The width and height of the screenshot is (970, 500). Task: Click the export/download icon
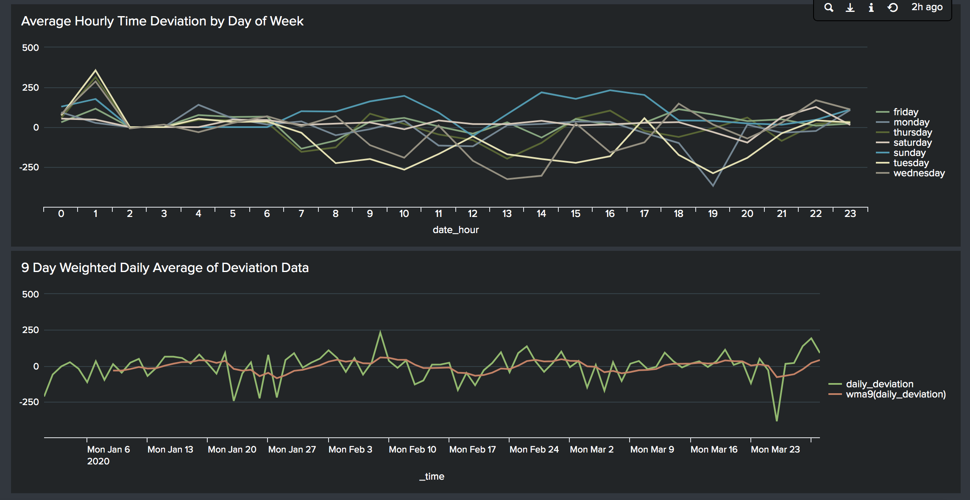[x=850, y=7]
